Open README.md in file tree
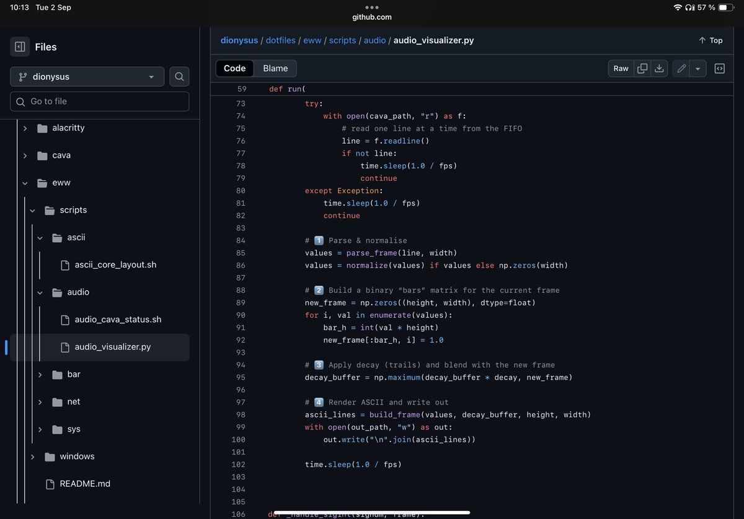Image resolution: width=744 pixels, height=519 pixels. tap(85, 484)
